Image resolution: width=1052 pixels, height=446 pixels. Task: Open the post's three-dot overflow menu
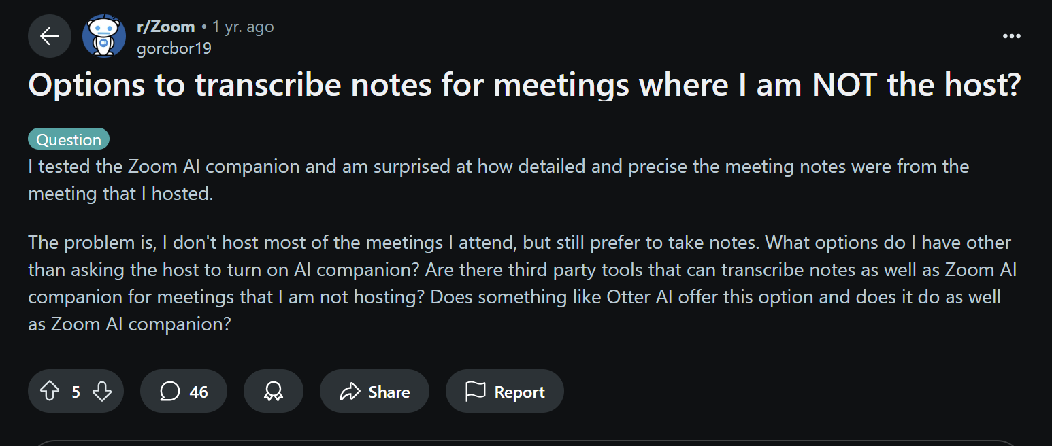tap(1012, 36)
